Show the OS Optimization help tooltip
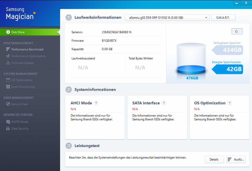252x171 pixels. point(230,103)
